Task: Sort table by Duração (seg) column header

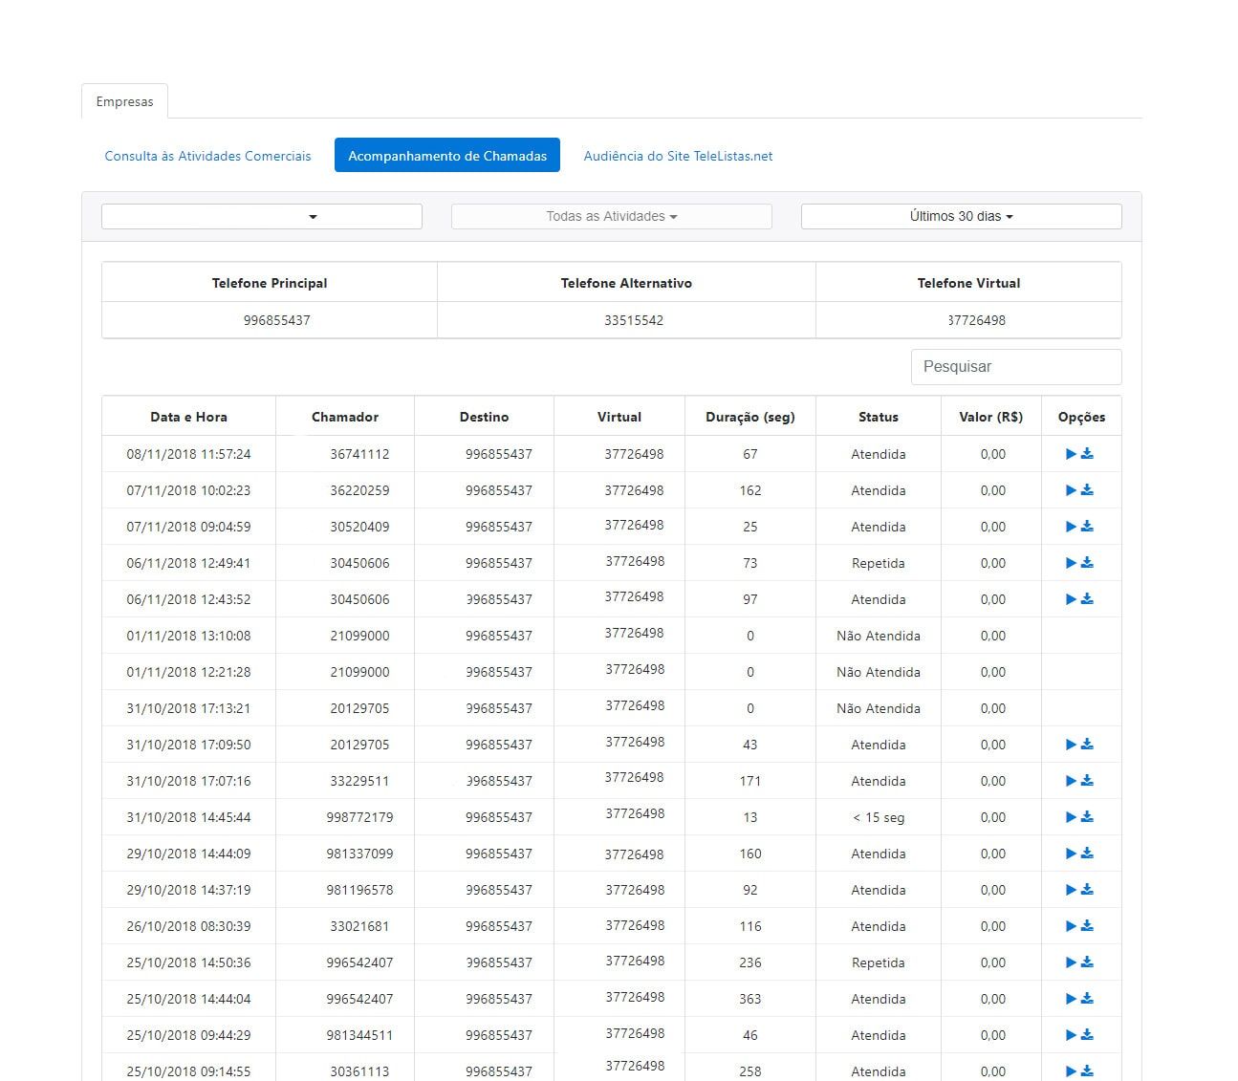Action: 749,417
